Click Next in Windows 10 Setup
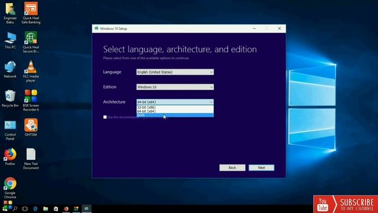The width and height of the screenshot is (378, 213). coord(261,167)
